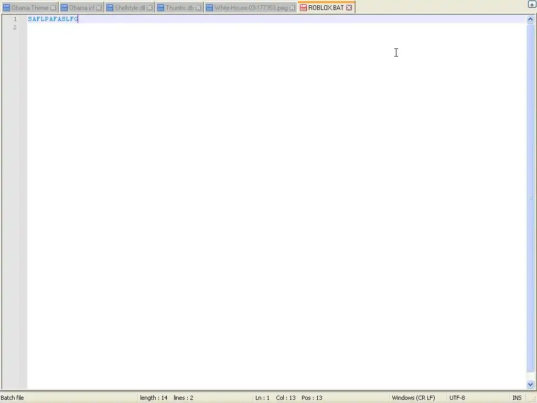Click the vertical scrollbar thumb
Viewport: 537px width, 403px height.
pos(531,197)
